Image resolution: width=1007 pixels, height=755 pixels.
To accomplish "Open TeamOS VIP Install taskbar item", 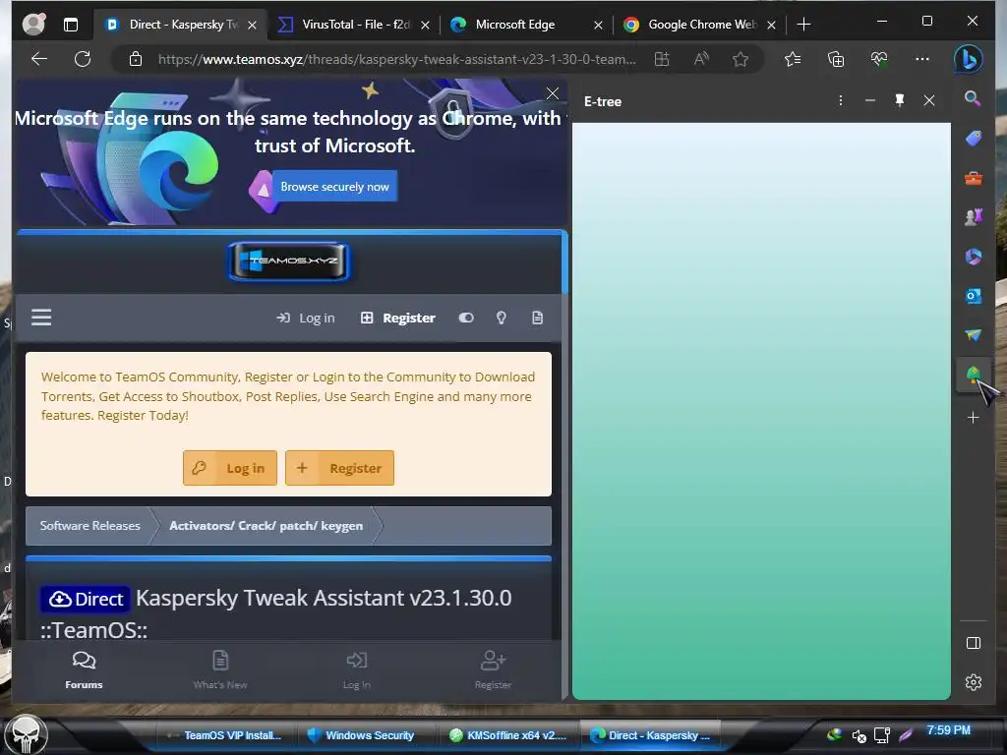I will [x=225, y=735].
